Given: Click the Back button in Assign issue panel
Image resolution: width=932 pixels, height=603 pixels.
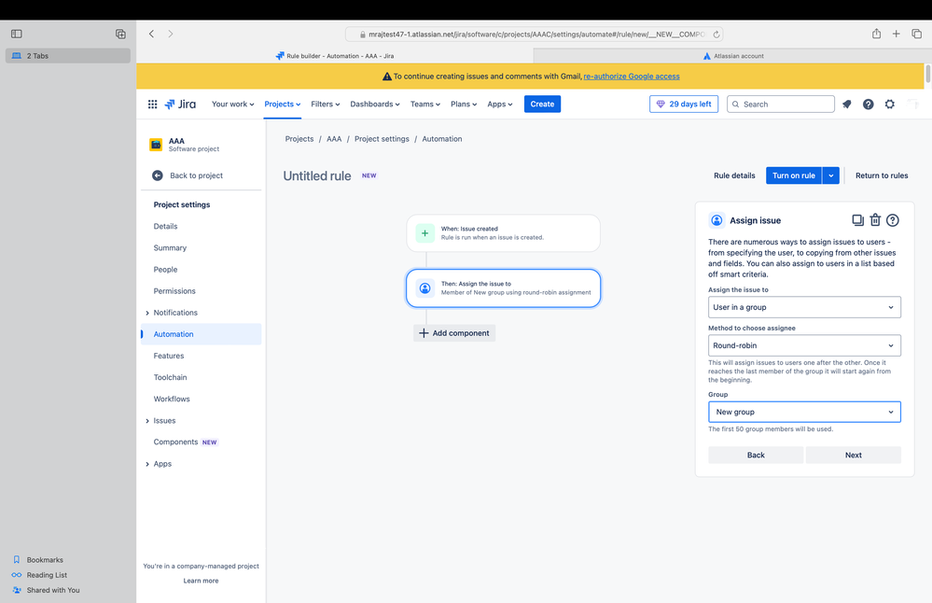Looking at the screenshot, I should (x=756, y=455).
